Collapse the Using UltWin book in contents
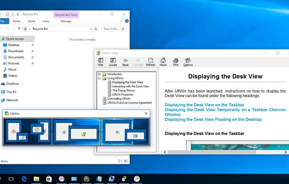 click(x=99, y=78)
